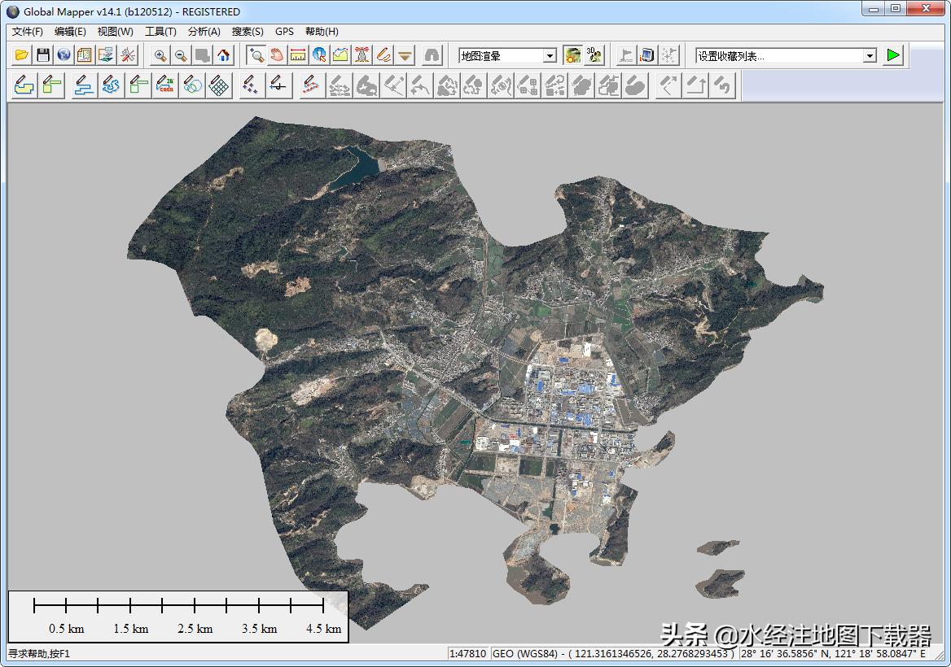Open the 分析(A) menu
Screen dimensions: 951x667
tap(204, 32)
